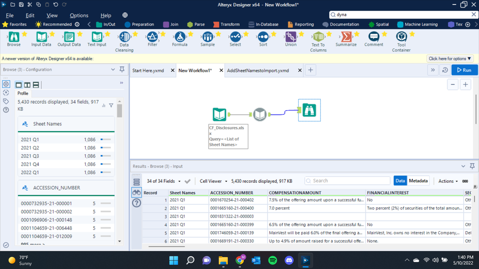
Task: Select the Browse tool in the palette
Action: [x=14, y=37]
